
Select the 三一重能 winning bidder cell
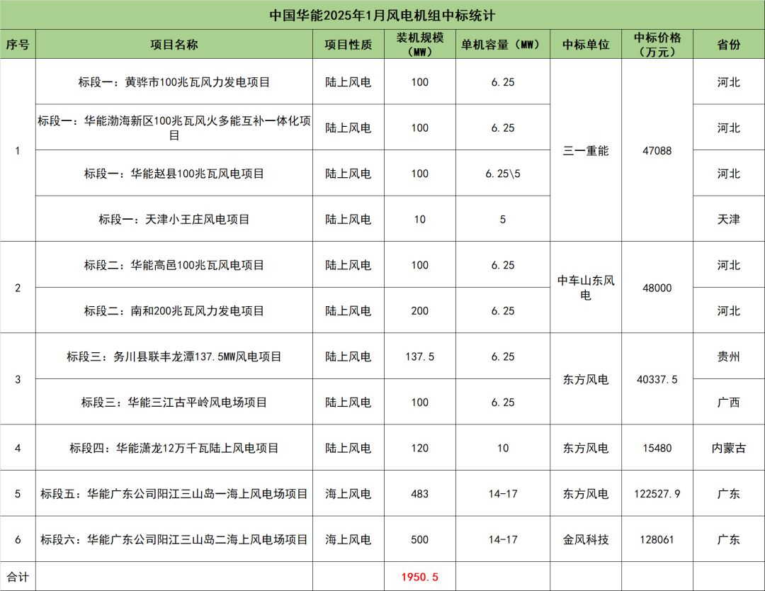pos(586,150)
